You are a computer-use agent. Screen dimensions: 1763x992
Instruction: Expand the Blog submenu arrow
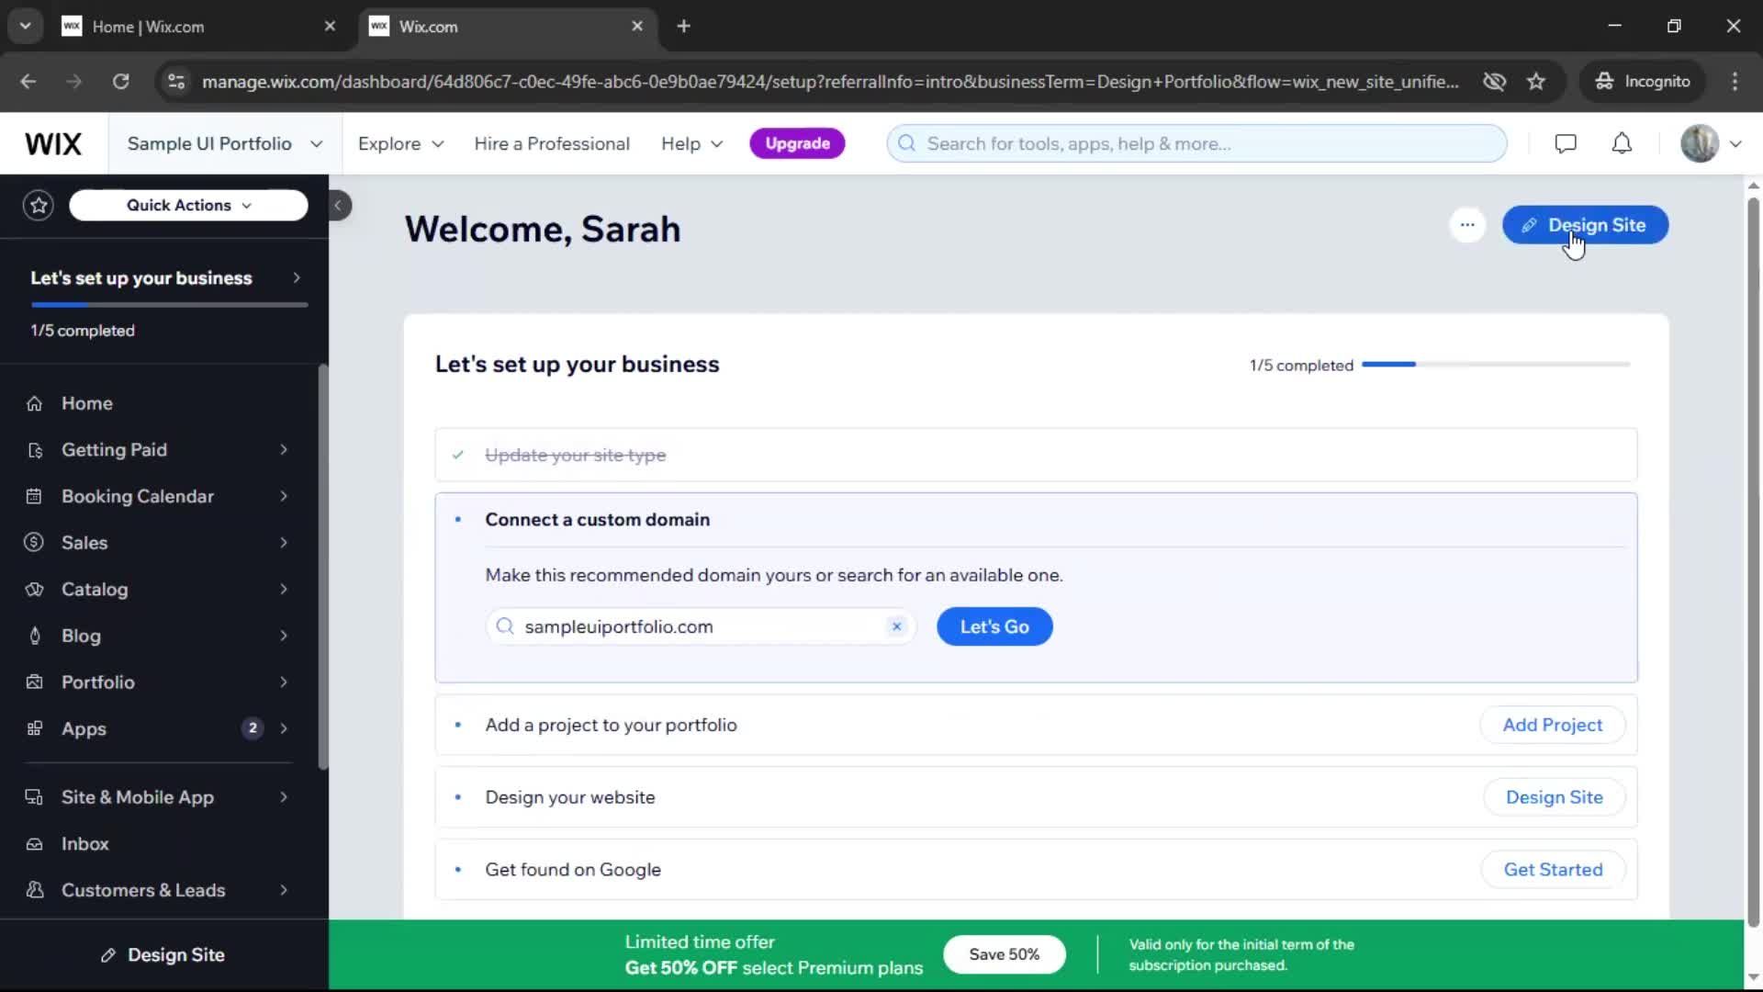tap(284, 636)
